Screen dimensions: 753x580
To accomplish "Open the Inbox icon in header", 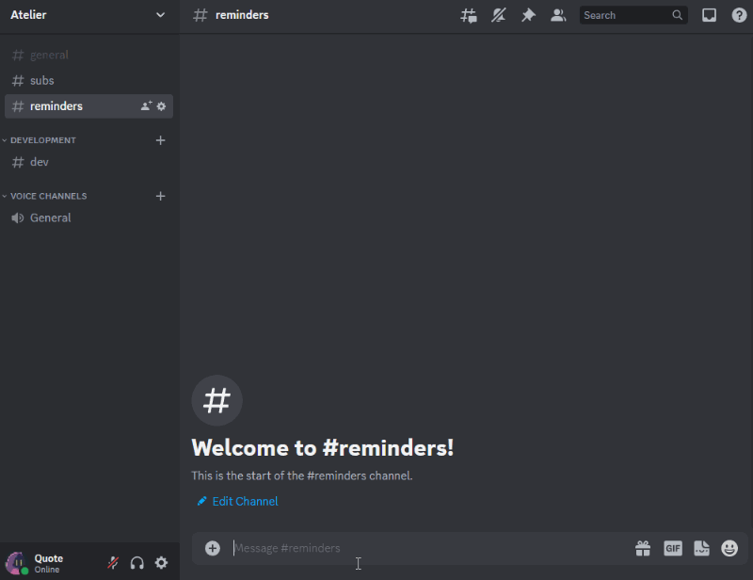I will 710,15.
